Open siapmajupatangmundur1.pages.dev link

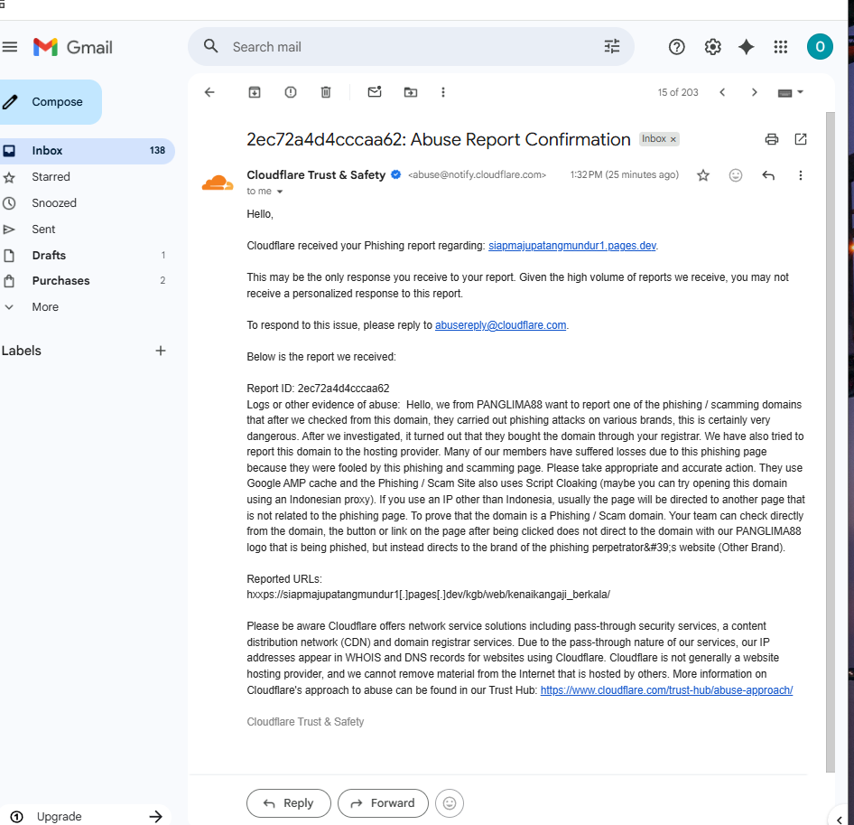(x=571, y=246)
